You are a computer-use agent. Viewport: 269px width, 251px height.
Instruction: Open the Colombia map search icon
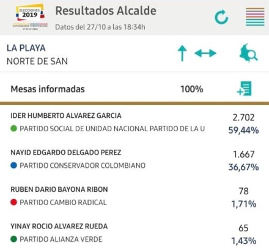[248, 53]
